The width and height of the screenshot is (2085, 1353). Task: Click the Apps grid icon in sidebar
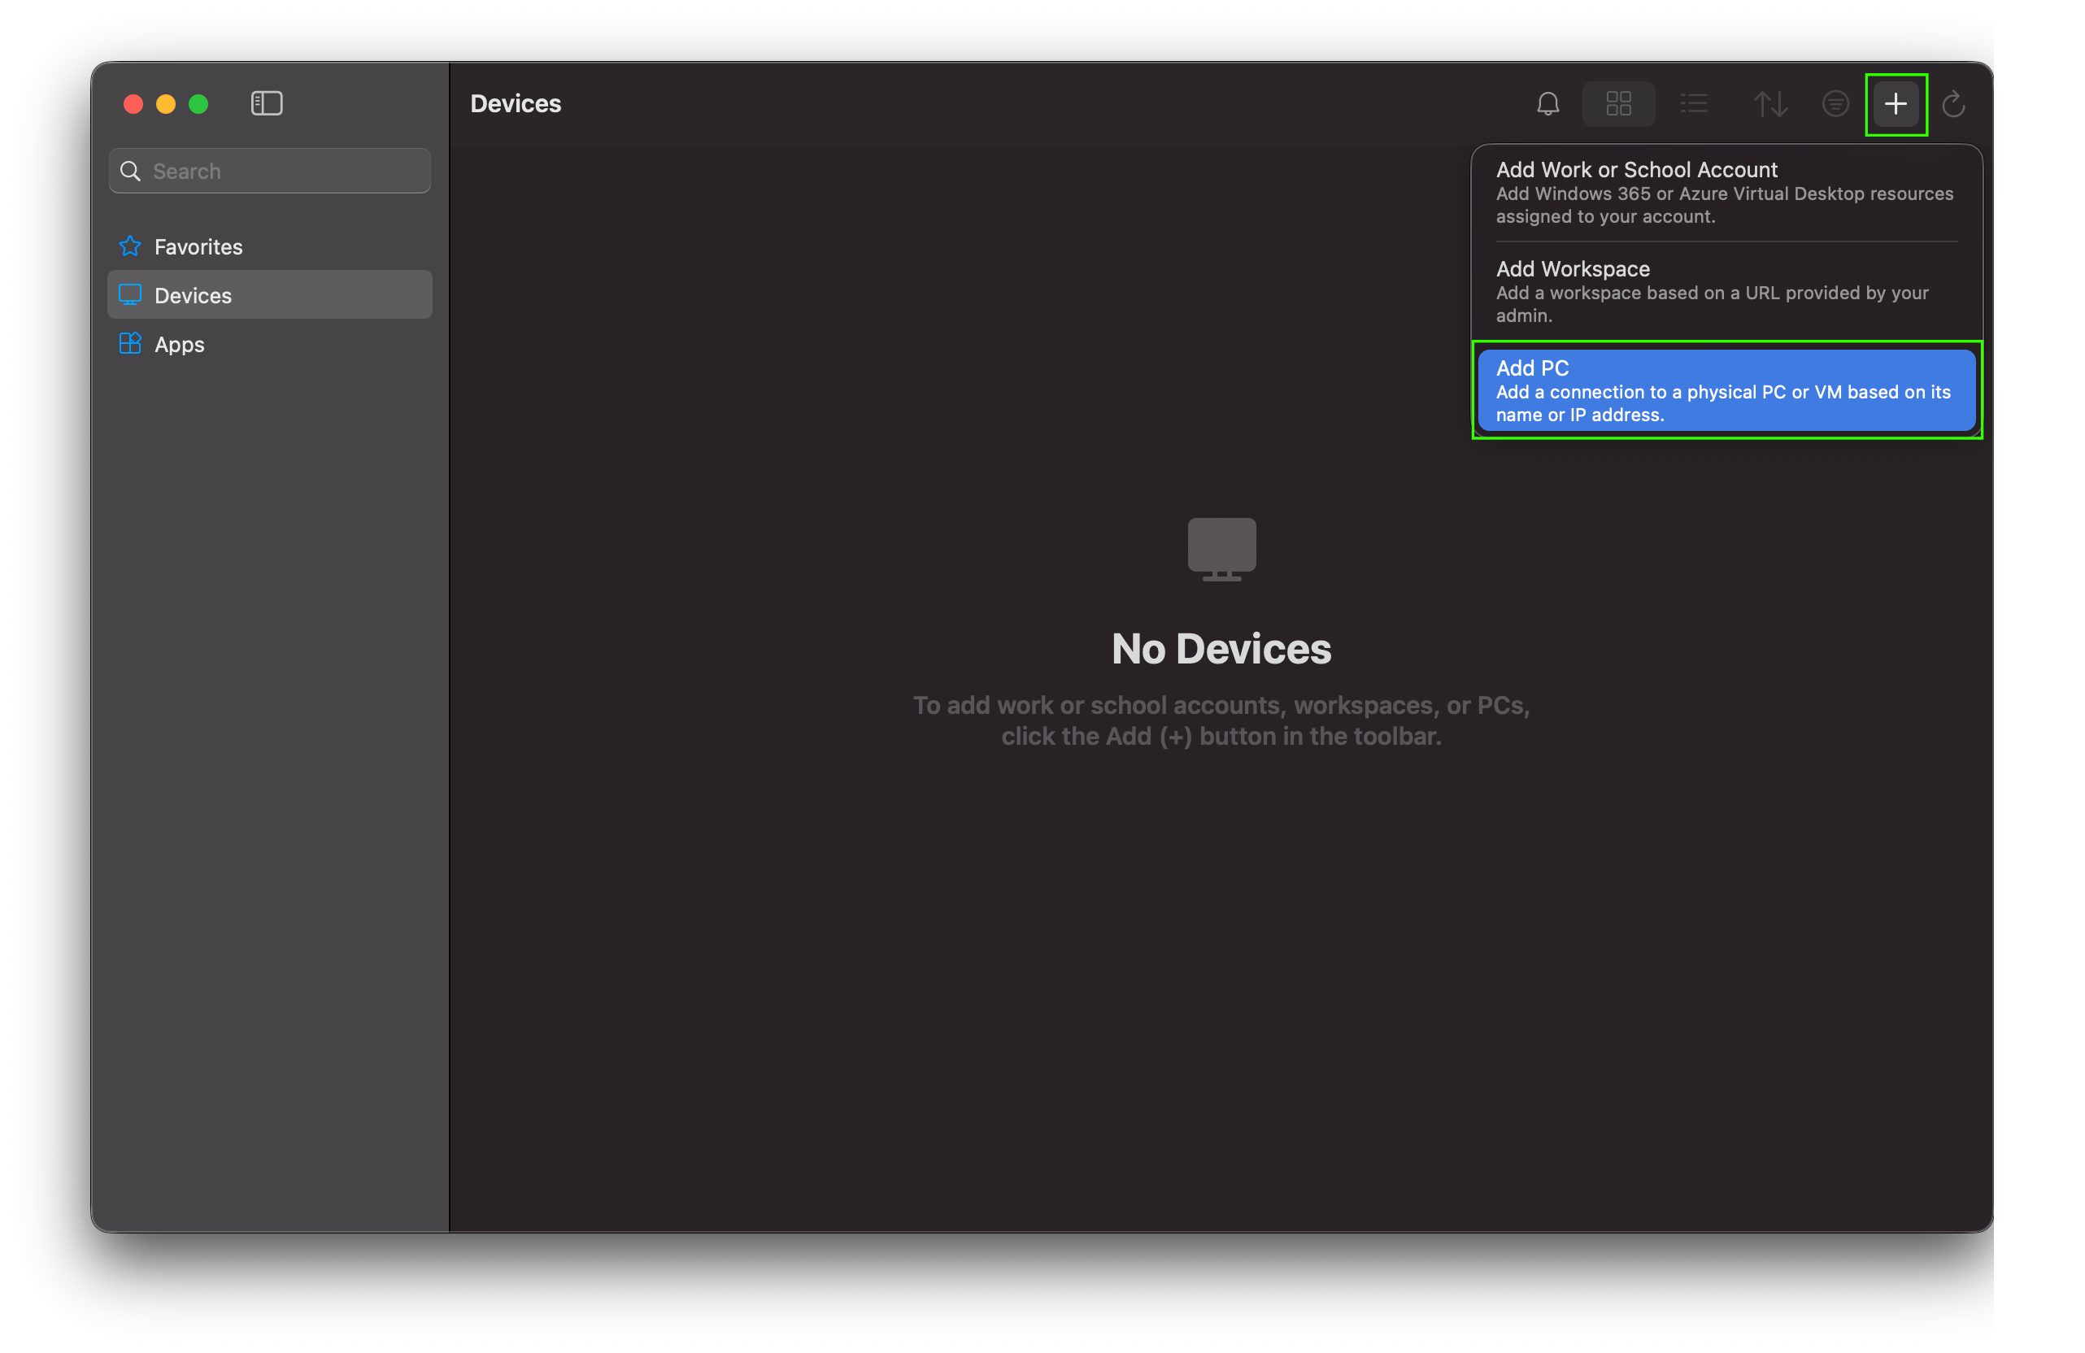(129, 343)
